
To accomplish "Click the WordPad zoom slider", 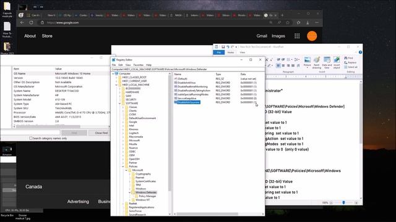I will (x=343, y=203).
